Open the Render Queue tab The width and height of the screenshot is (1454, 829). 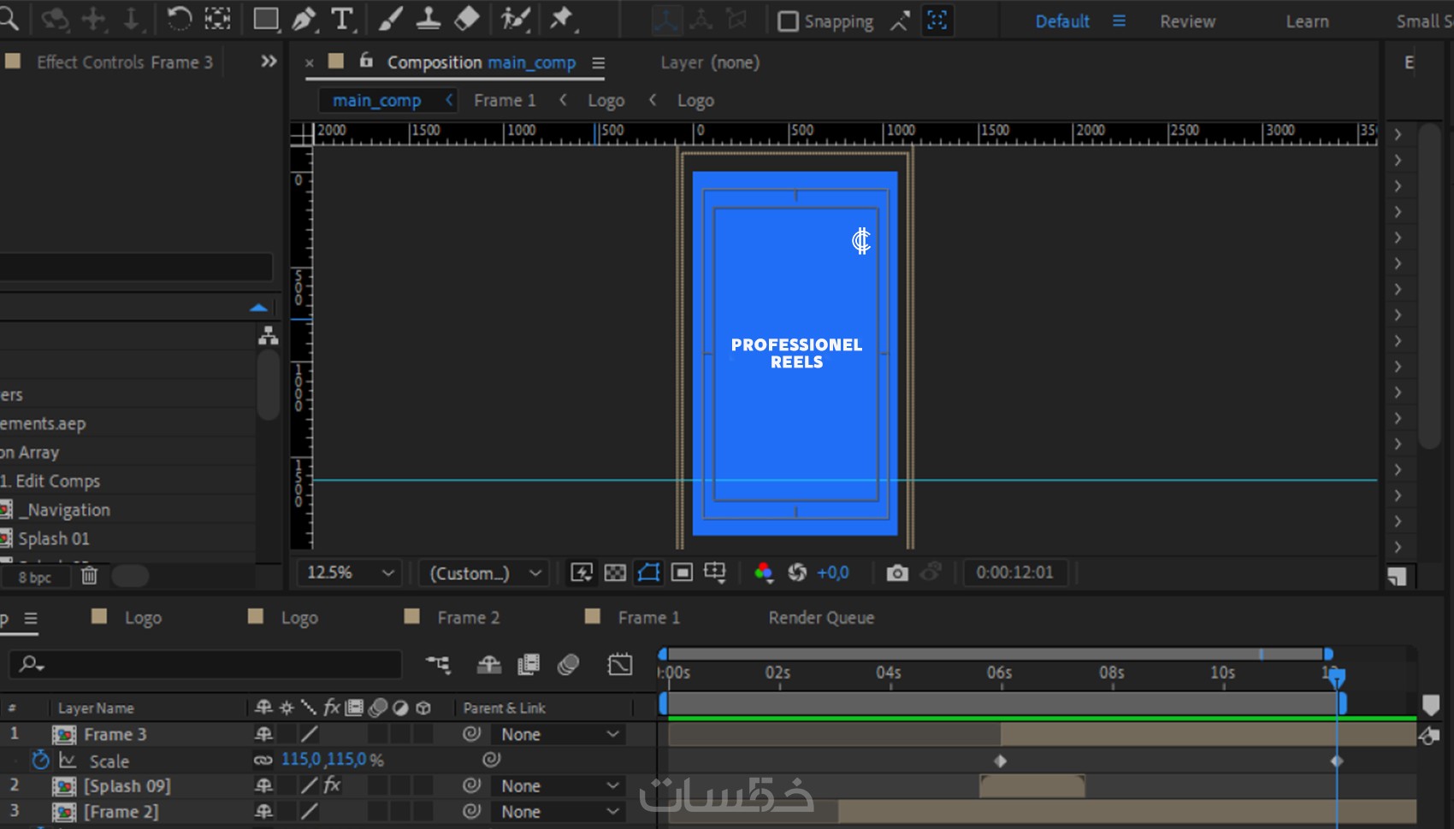click(x=821, y=617)
